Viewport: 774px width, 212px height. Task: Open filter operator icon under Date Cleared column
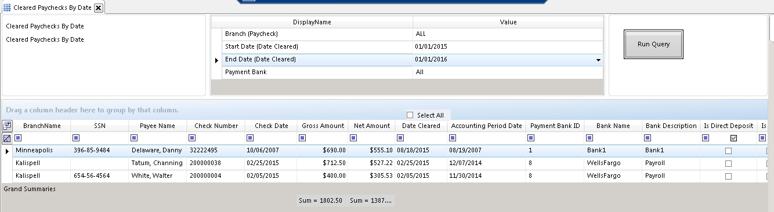point(400,138)
